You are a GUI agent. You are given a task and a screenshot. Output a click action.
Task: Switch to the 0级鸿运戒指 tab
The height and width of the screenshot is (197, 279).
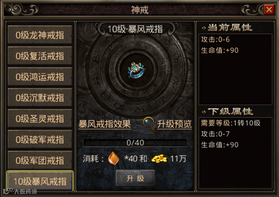pyautogui.click(x=40, y=77)
